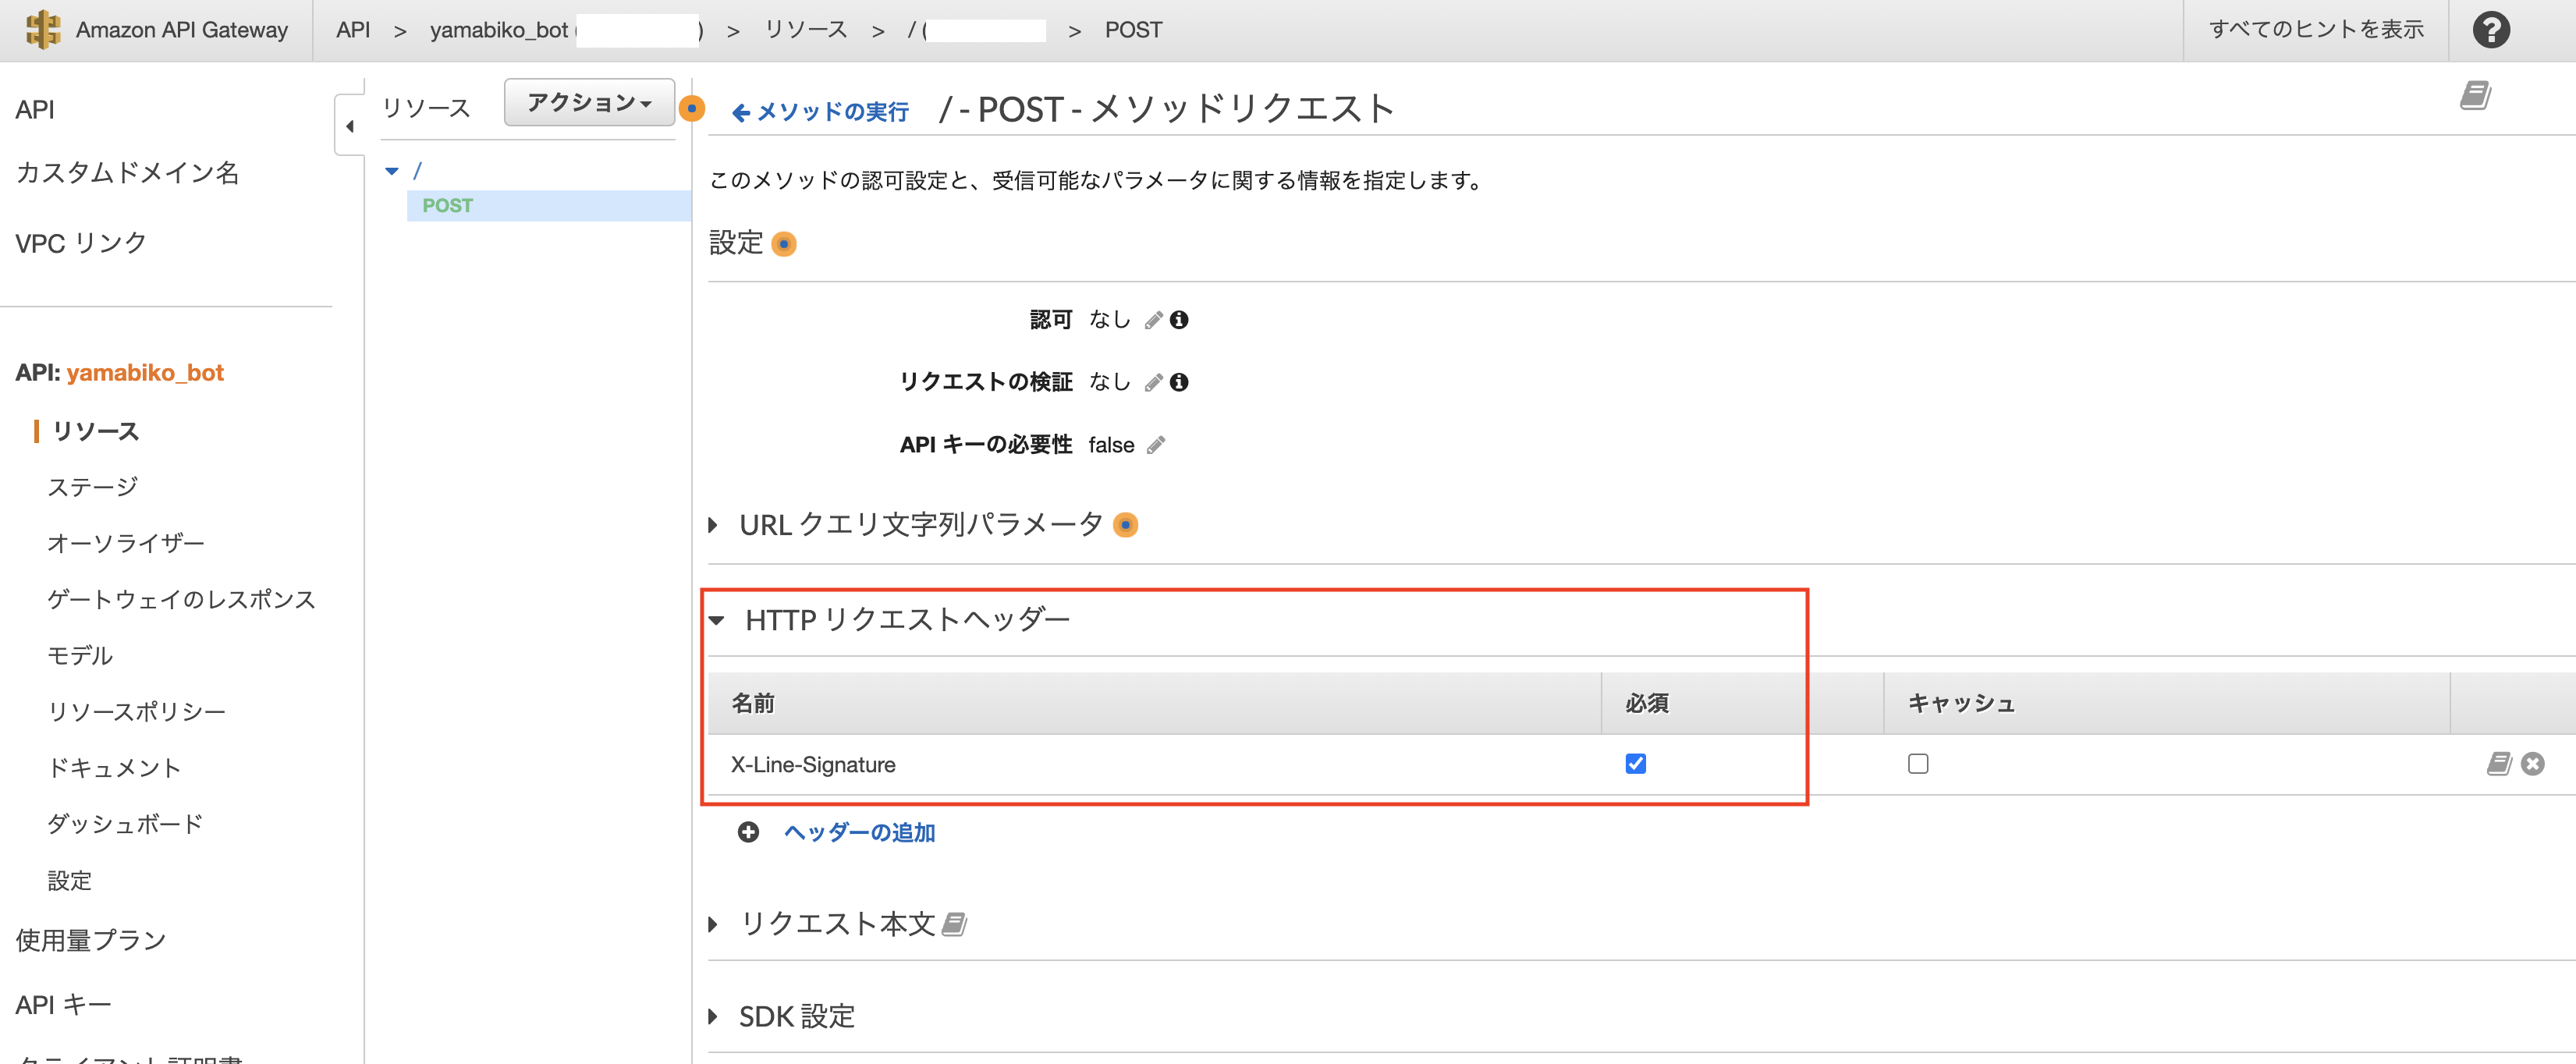Expand URL クエリ文字列パラメータ section
The height and width of the screenshot is (1064, 2576).
point(713,525)
